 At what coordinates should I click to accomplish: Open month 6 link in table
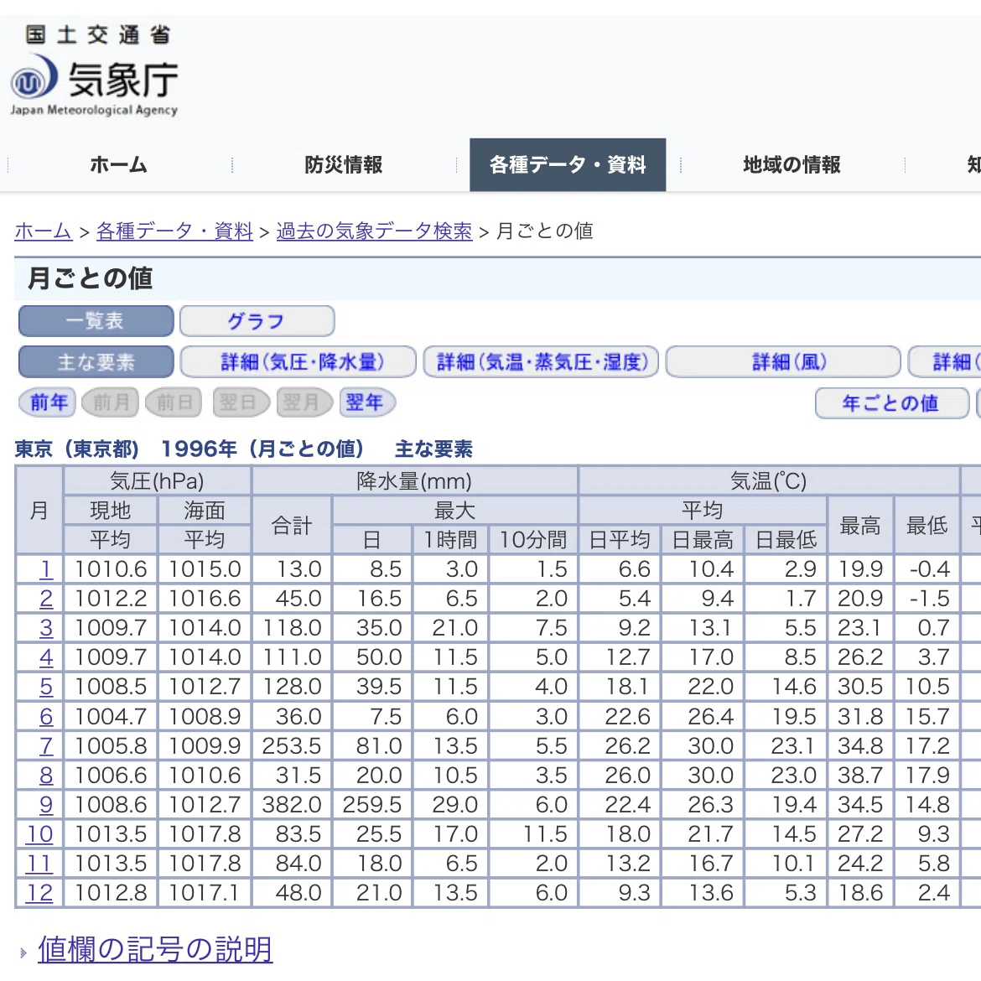[45, 716]
